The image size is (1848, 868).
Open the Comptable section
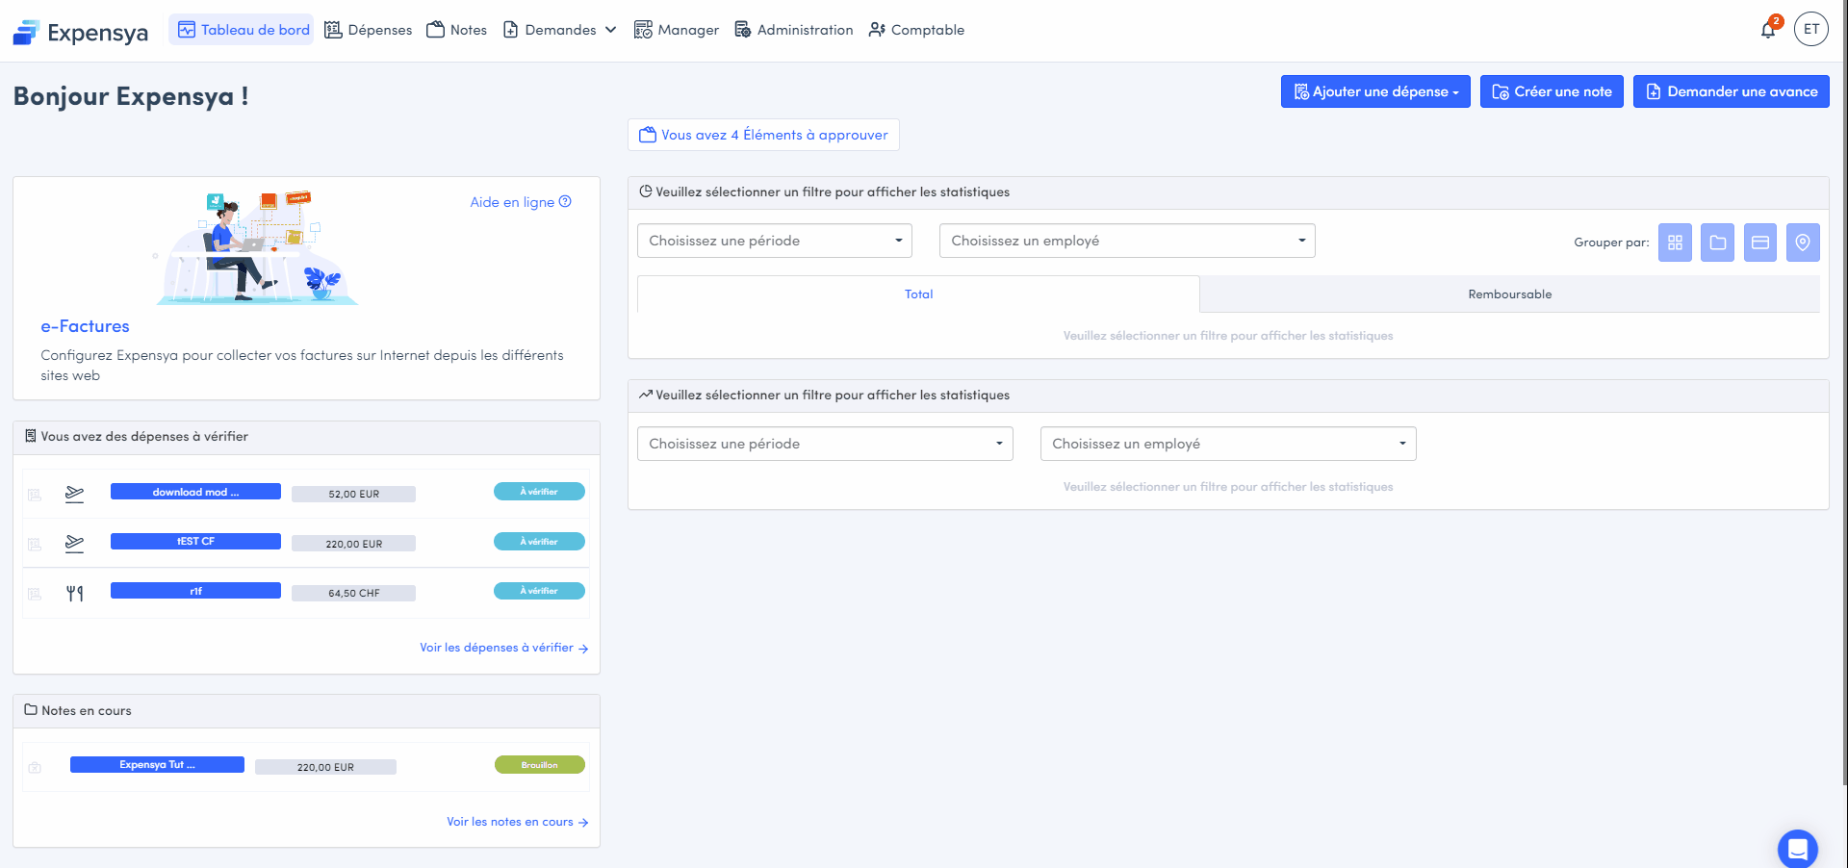(x=916, y=30)
